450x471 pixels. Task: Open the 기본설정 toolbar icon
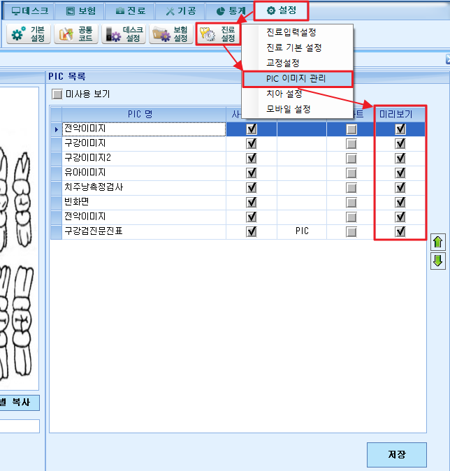(29, 34)
